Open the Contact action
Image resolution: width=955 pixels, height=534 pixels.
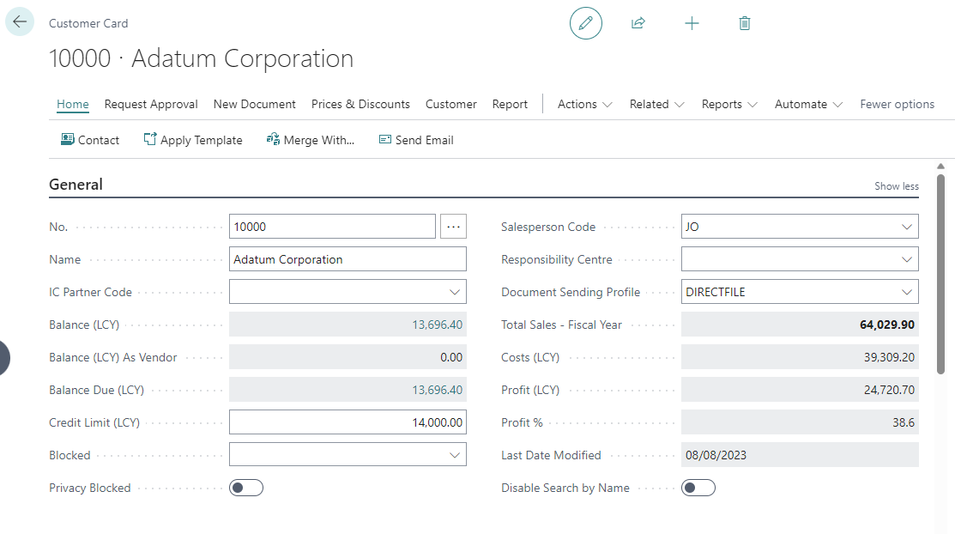90,140
